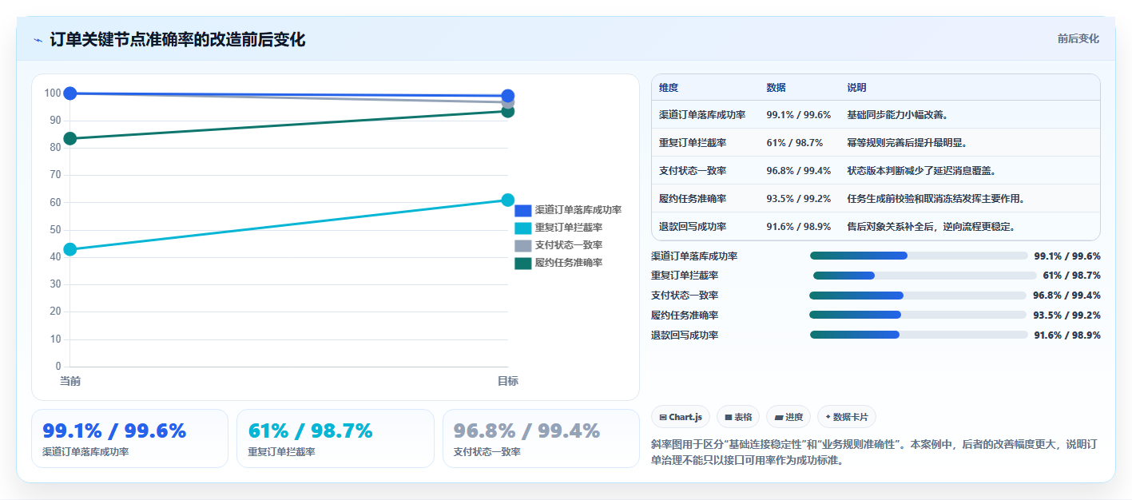Click the 支付状态一致率 progress bar
The width and height of the screenshot is (1132, 500).
pos(918,296)
